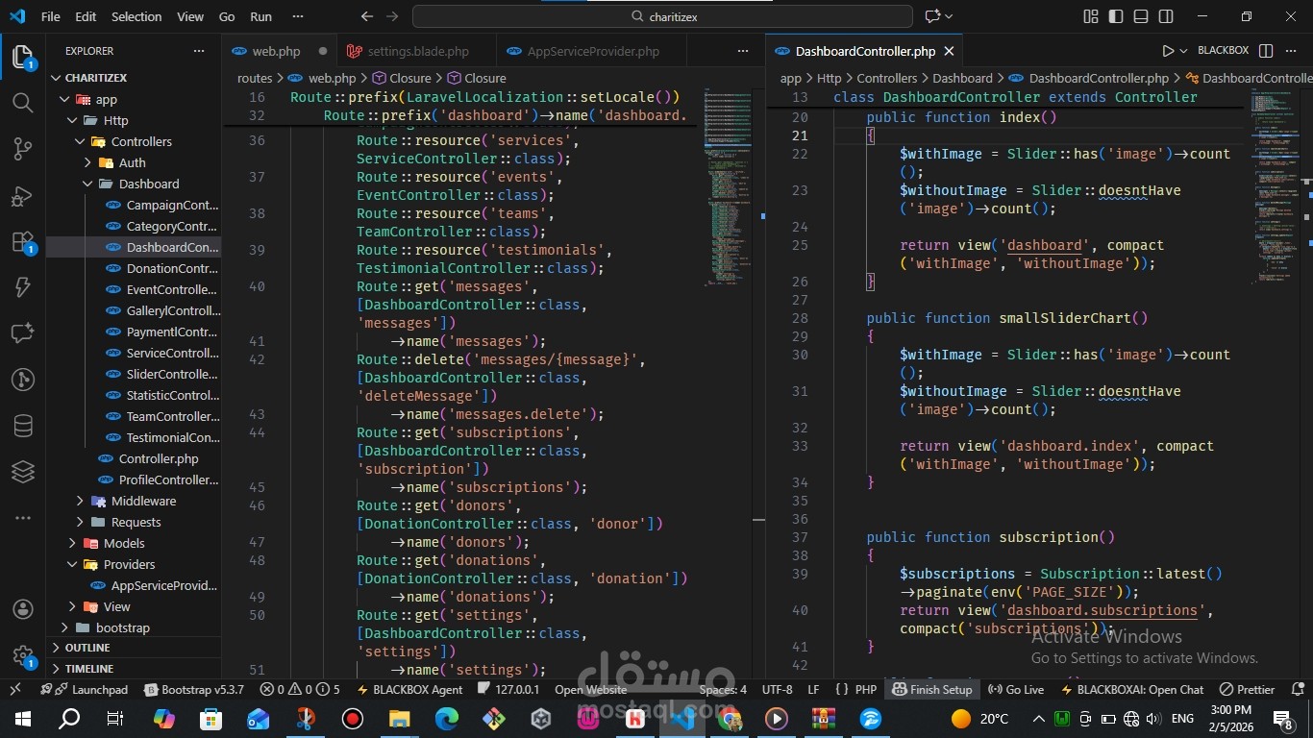1313x738 pixels.
Task: Open the File menu
Action: 51,16
